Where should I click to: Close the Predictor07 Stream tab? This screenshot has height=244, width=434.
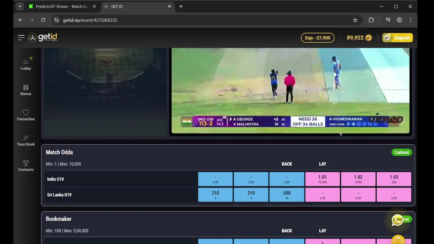(94, 6)
